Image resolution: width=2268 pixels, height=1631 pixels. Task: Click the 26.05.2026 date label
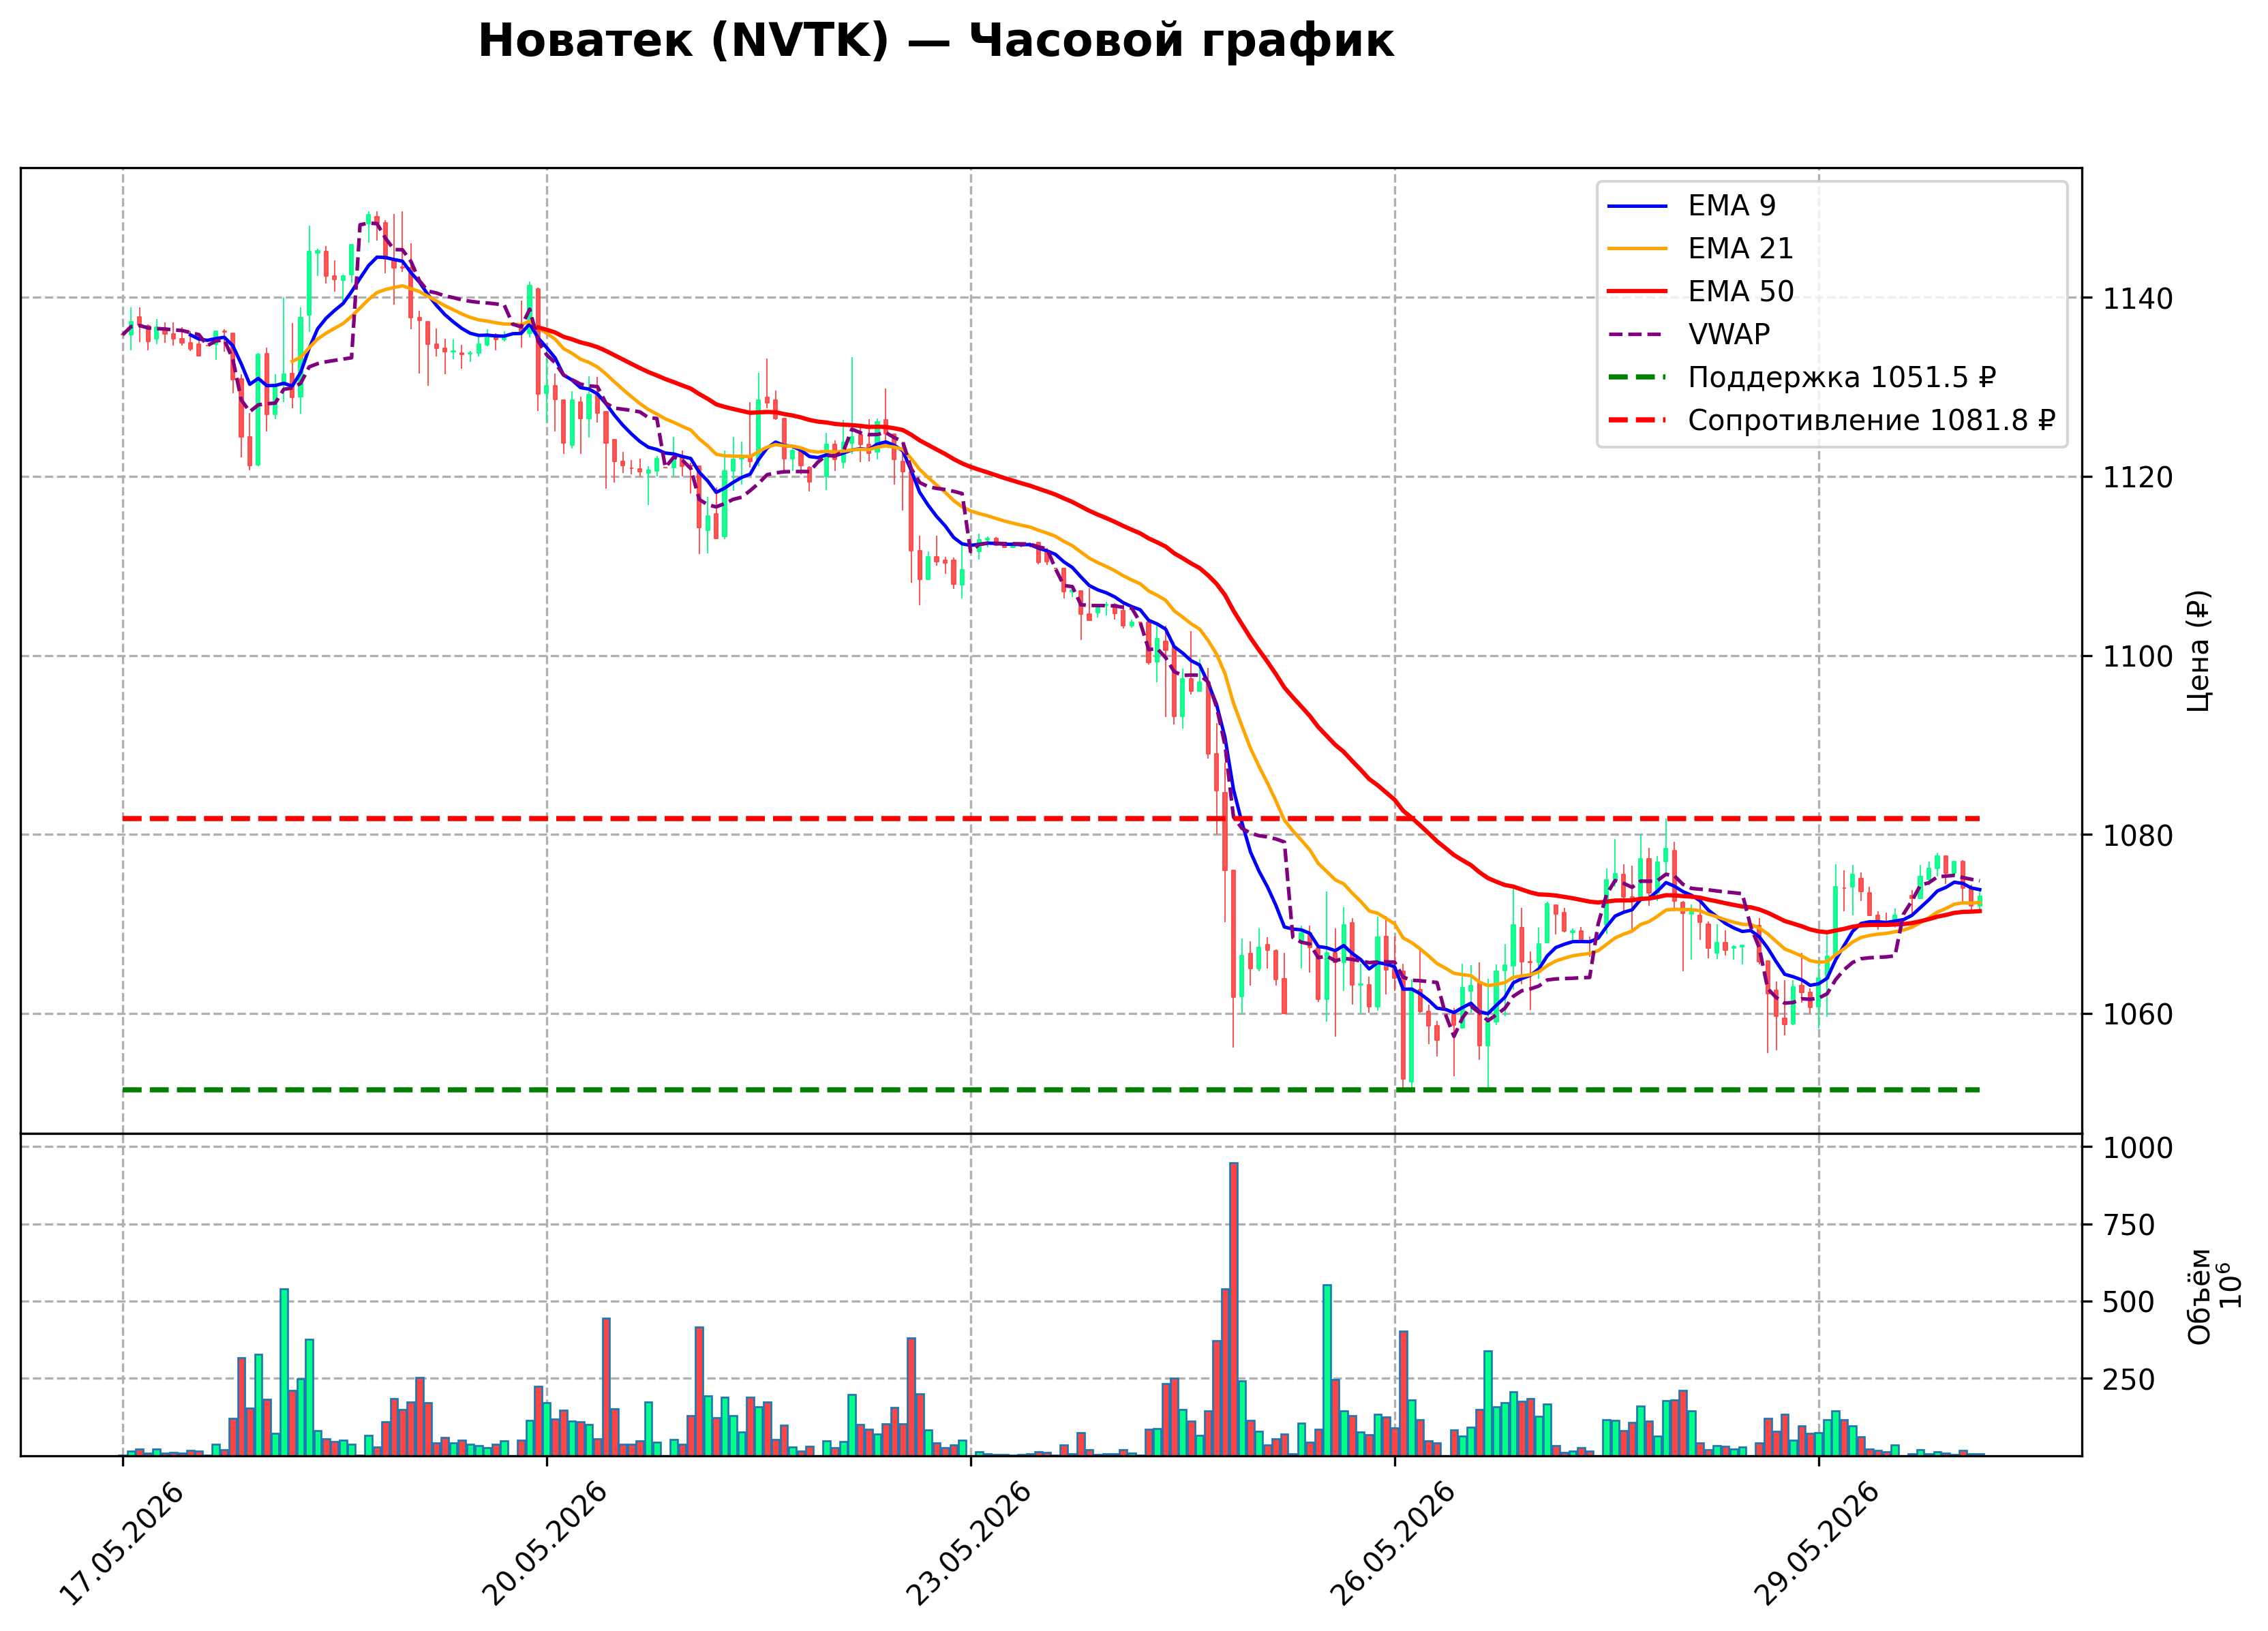pyautogui.click(x=1393, y=1544)
